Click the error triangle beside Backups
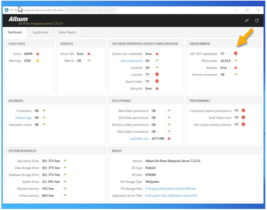This screenshot has height=210, width=267. click(236, 68)
